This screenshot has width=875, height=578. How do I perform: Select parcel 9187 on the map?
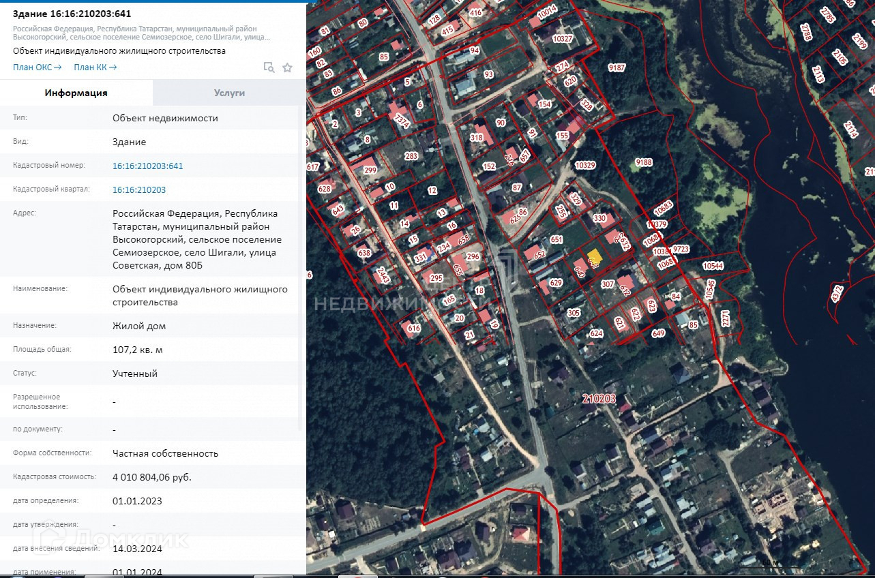617,67
